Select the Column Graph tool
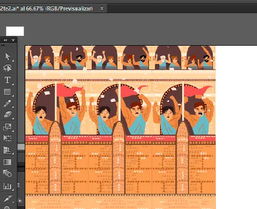This screenshot has height=209, width=257. coord(7,185)
